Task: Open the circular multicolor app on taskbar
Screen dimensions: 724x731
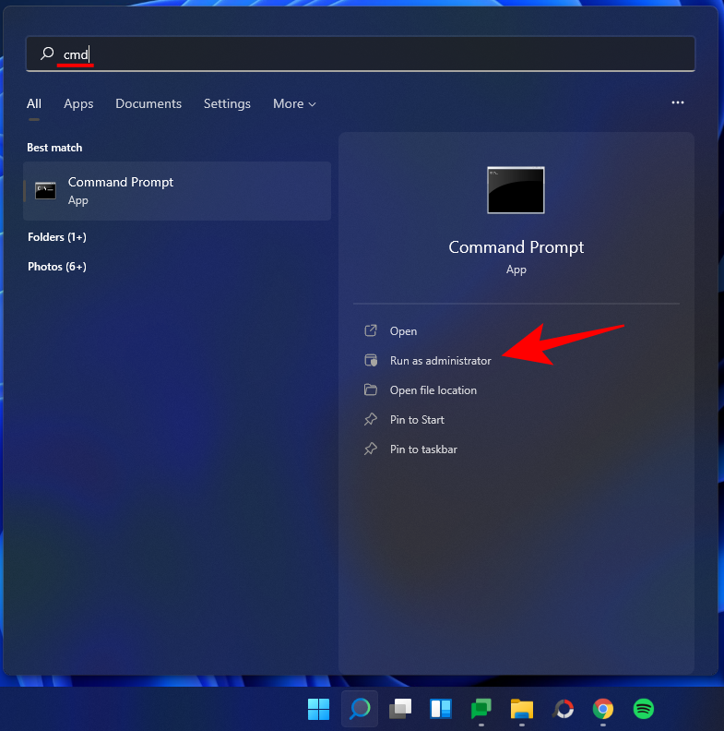Action: pos(563,709)
